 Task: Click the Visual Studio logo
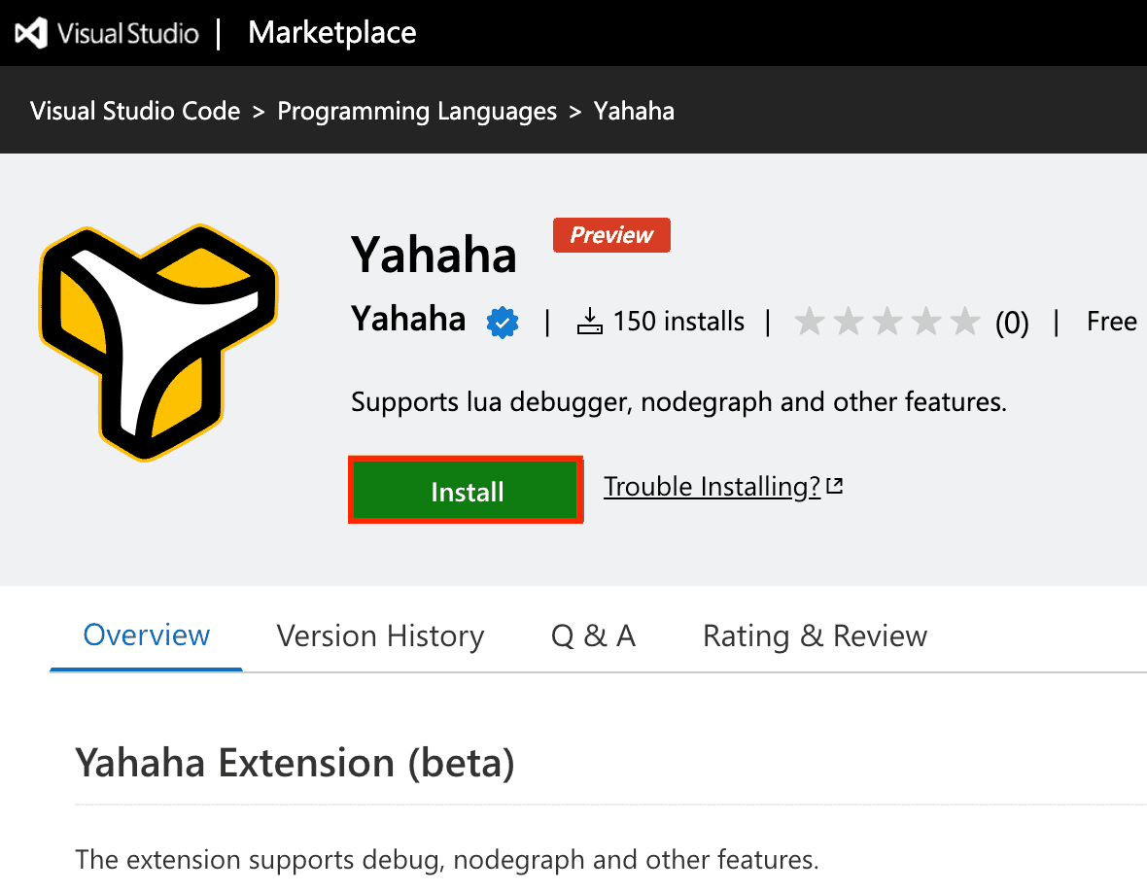point(29,32)
